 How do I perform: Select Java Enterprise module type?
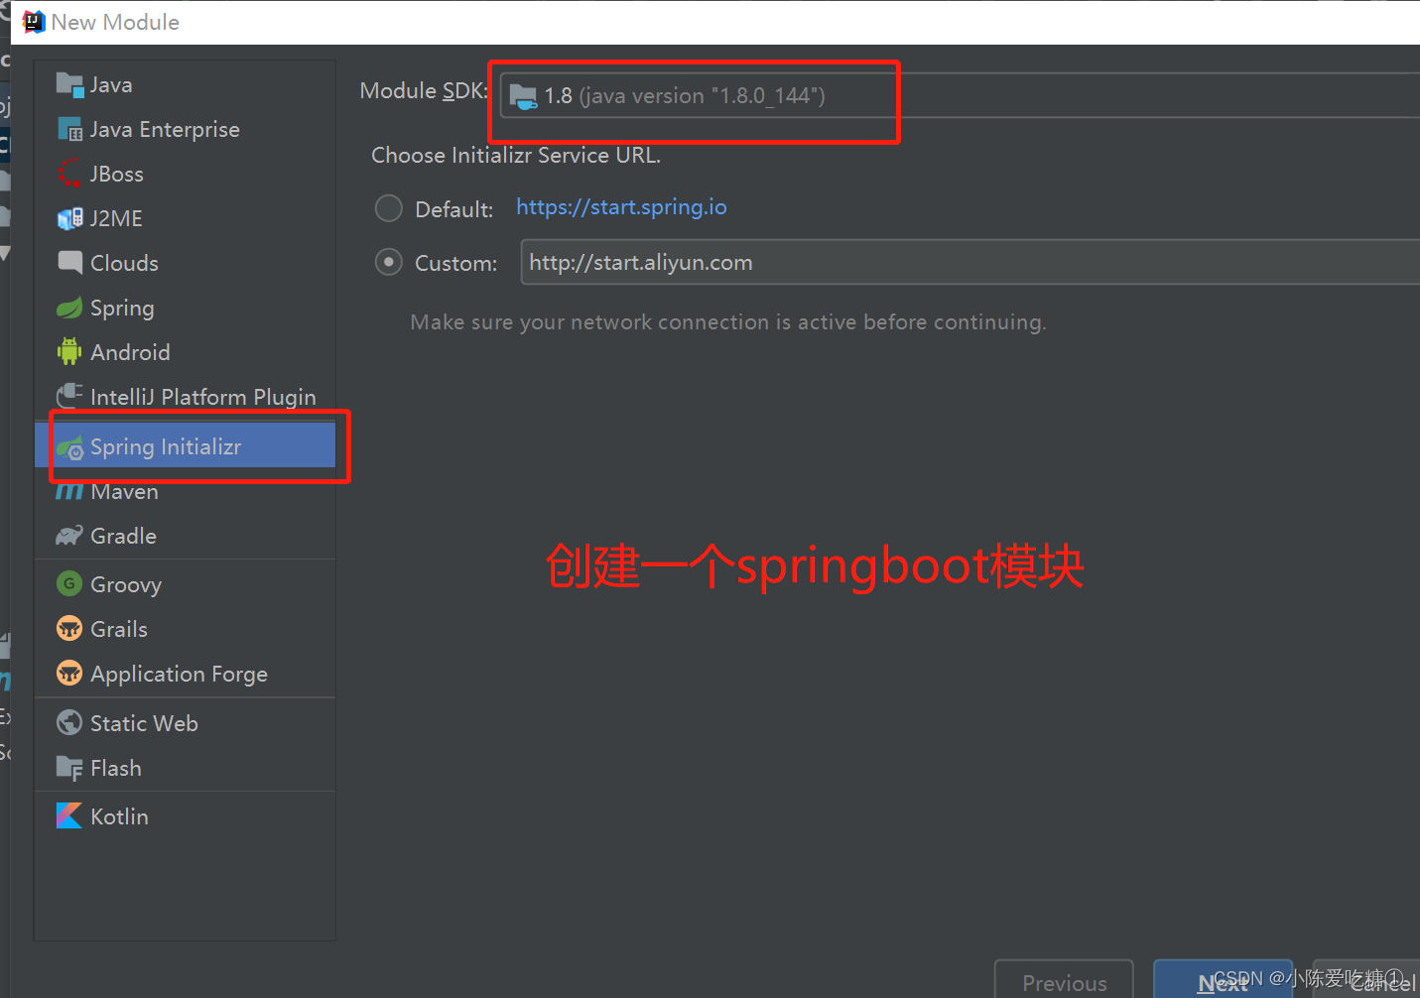(x=186, y=130)
